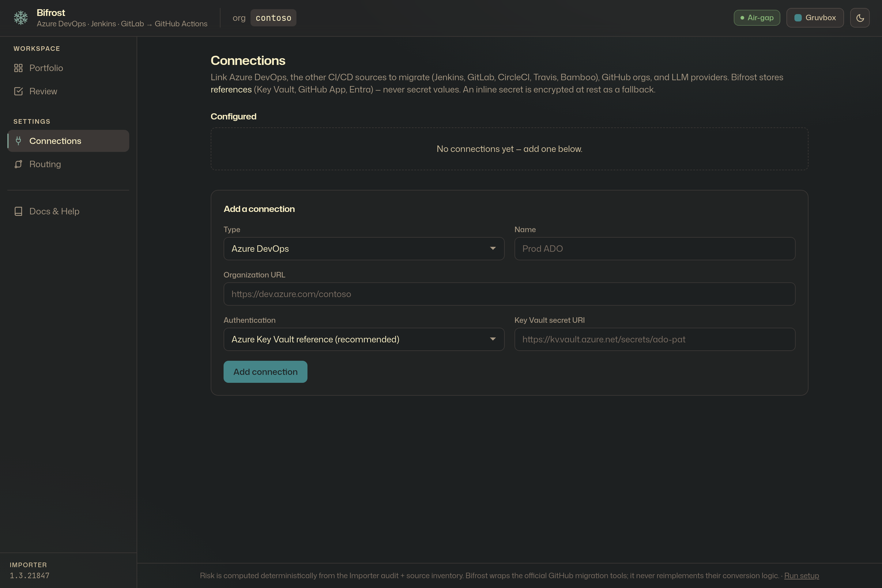Image resolution: width=882 pixels, height=588 pixels.
Task: Click the Key Vault secret URI field
Action: pos(655,339)
